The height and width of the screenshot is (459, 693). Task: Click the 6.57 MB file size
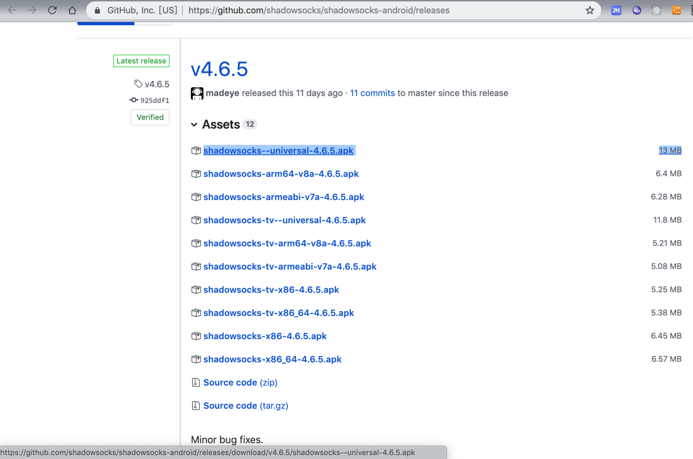tap(667, 359)
